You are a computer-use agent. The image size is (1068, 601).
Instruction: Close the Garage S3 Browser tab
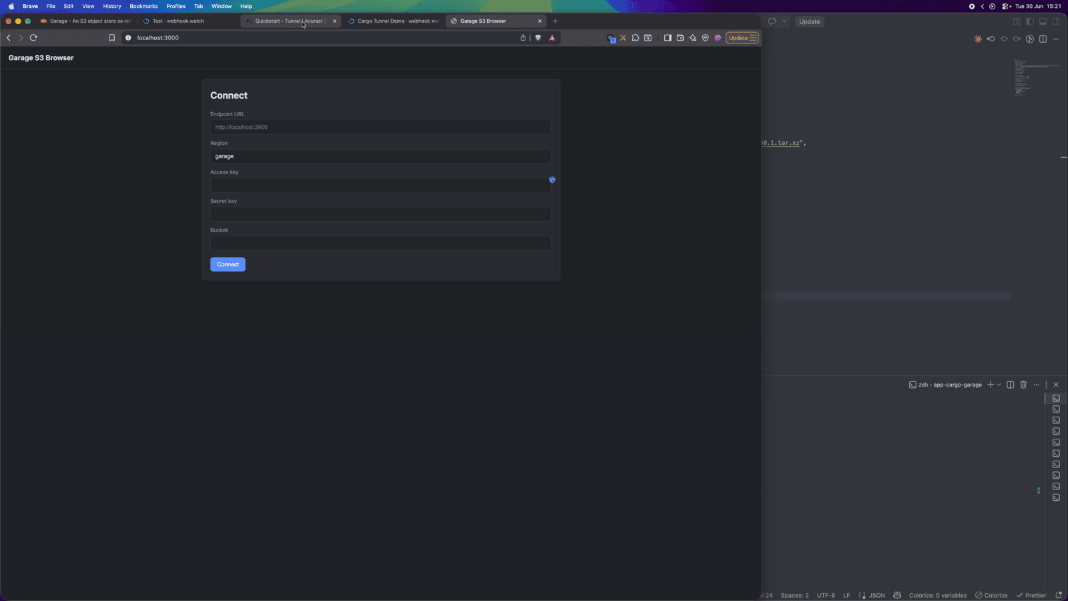(540, 21)
